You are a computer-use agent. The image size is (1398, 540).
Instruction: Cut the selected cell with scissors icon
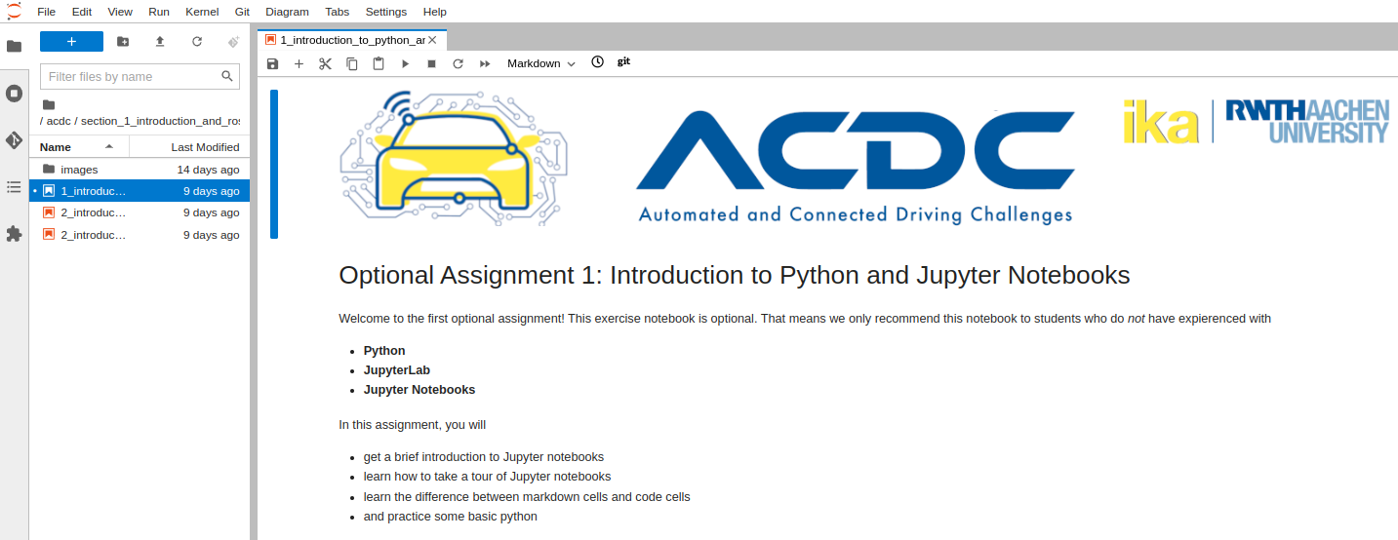click(325, 63)
